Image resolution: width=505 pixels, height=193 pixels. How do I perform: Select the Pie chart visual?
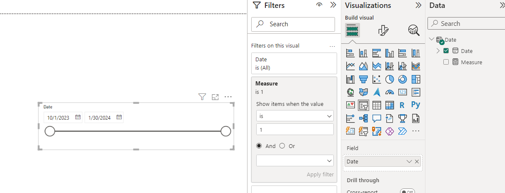390,79
